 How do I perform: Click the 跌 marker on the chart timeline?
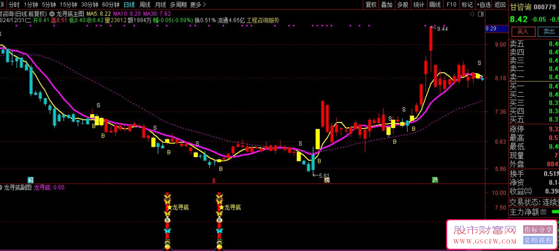[x=435, y=180]
